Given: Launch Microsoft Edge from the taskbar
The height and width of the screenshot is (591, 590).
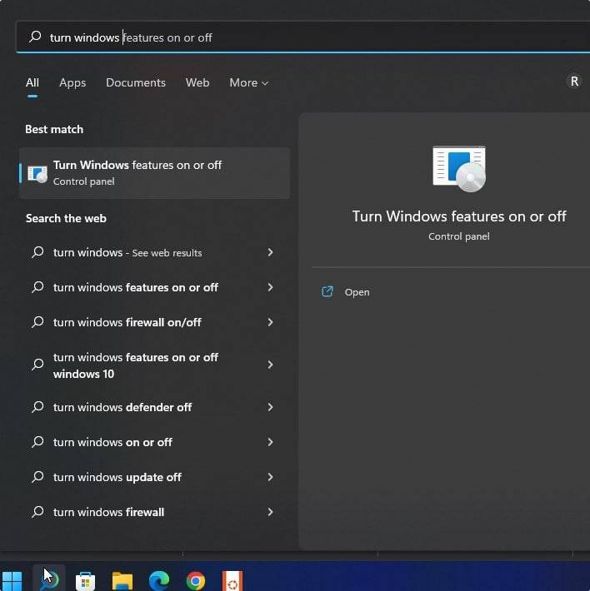Looking at the screenshot, I should [x=159, y=581].
